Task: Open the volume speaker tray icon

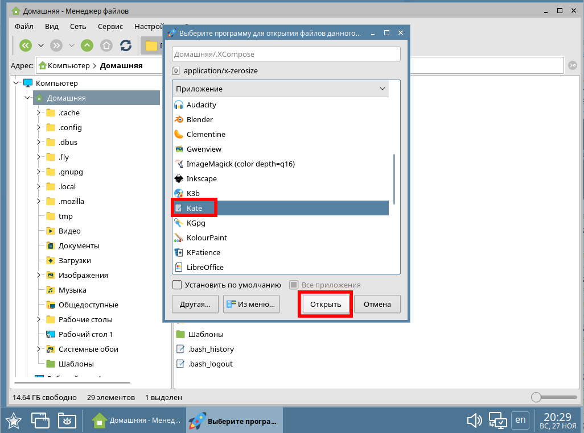Action: pyautogui.click(x=474, y=421)
